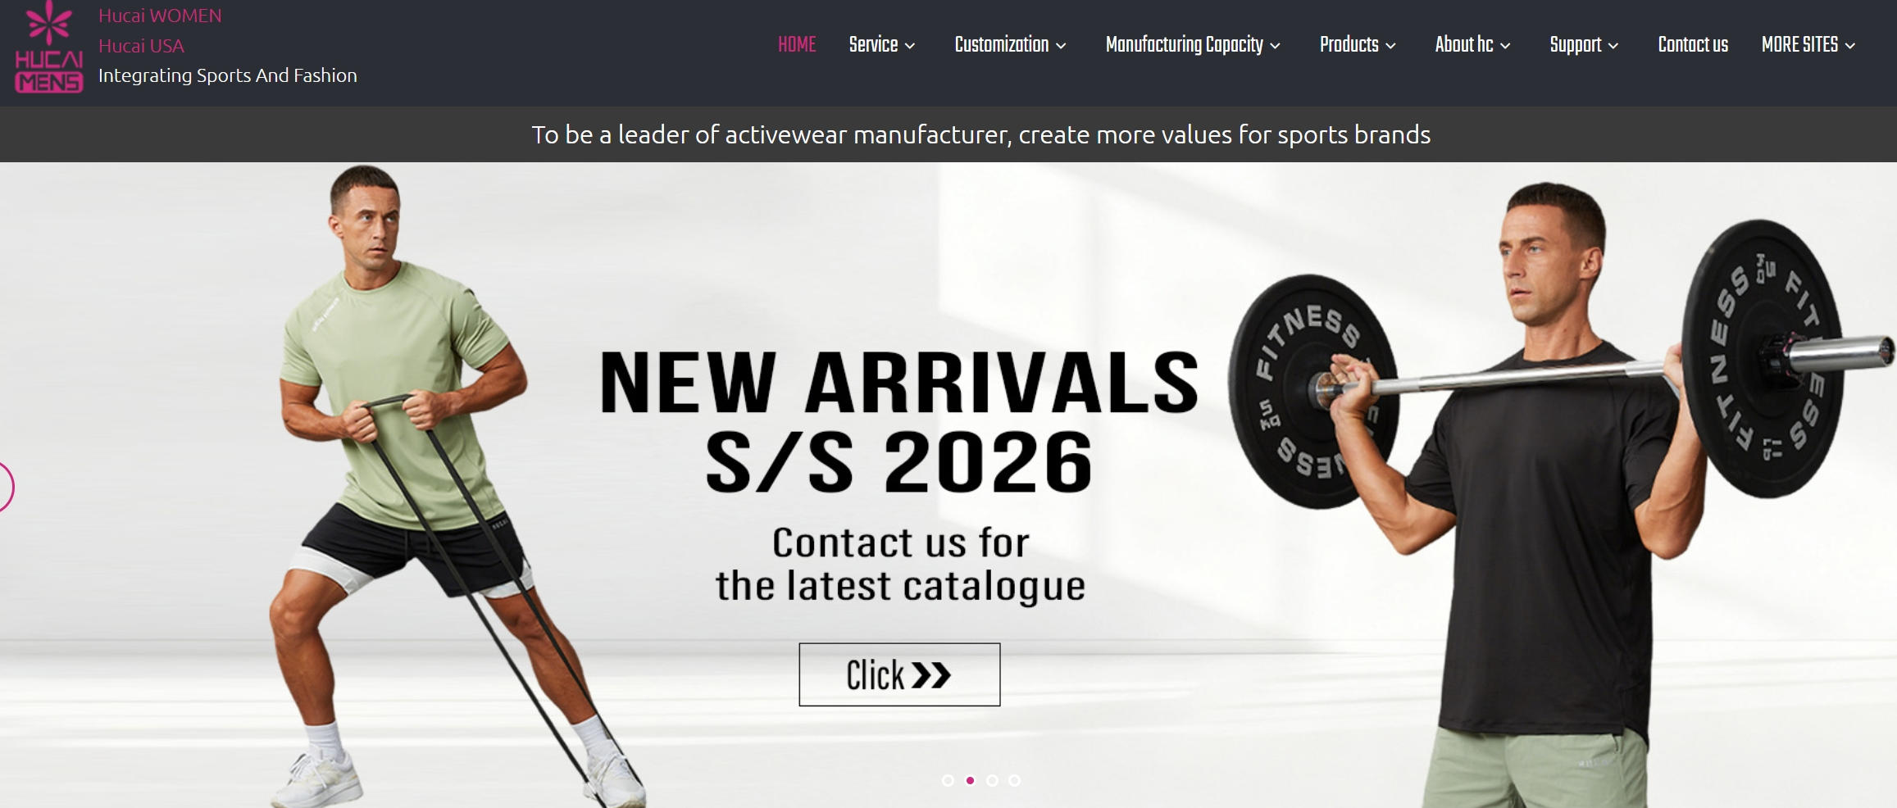The height and width of the screenshot is (808, 1897).
Task: Click the chevron beside About hc
Action: pyautogui.click(x=1505, y=46)
